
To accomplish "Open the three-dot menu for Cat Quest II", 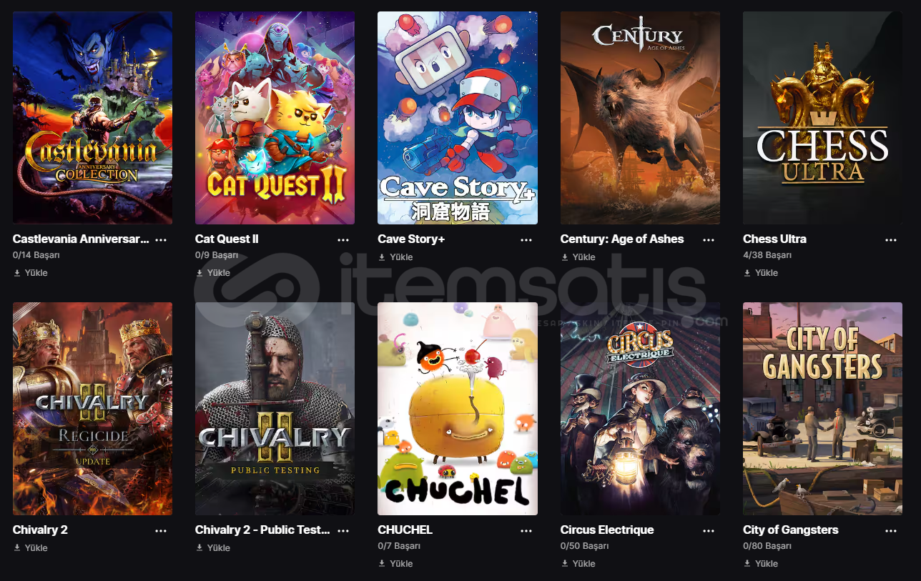I will [343, 239].
